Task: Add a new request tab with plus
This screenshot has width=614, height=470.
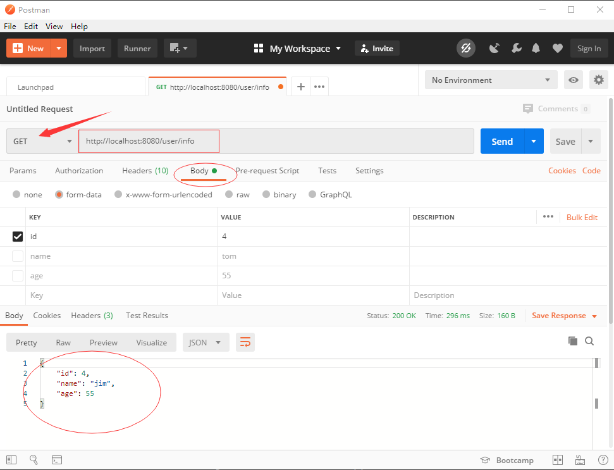Action: pyautogui.click(x=301, y=87)
